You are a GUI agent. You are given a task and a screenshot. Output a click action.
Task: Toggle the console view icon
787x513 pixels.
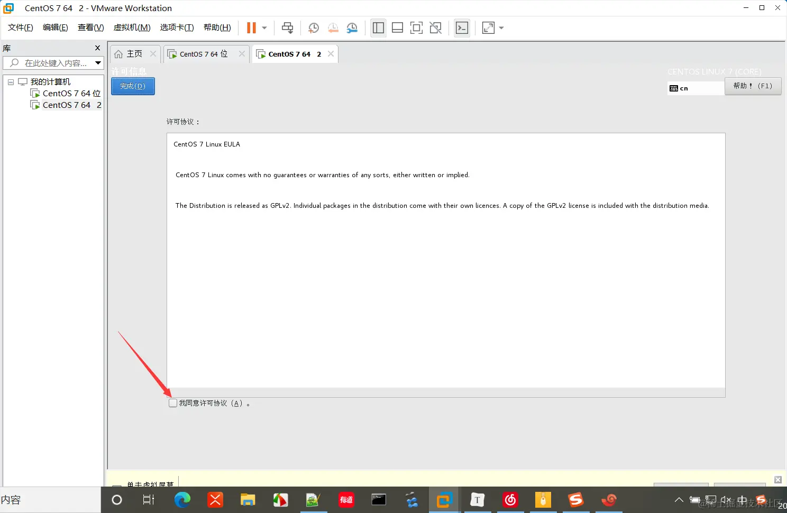click(462, 28)
